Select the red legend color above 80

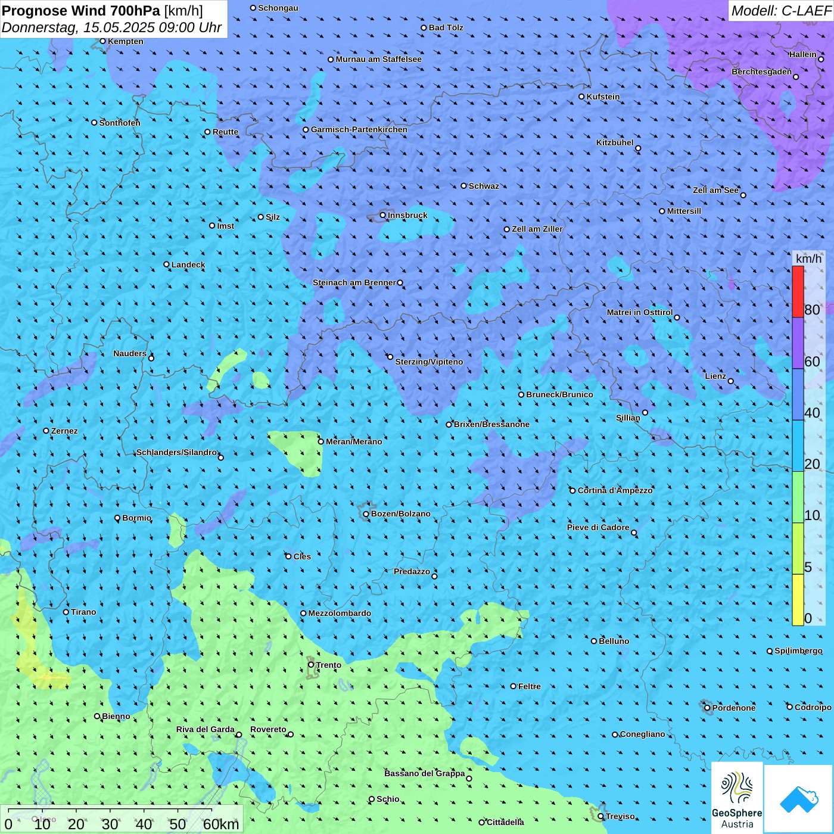(x=798, y=291)
